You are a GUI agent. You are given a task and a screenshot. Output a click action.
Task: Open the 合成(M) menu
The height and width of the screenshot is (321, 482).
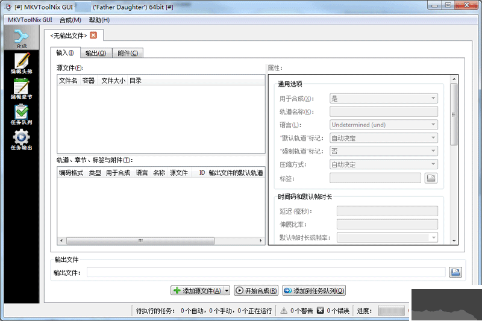(x=70, y=20)
